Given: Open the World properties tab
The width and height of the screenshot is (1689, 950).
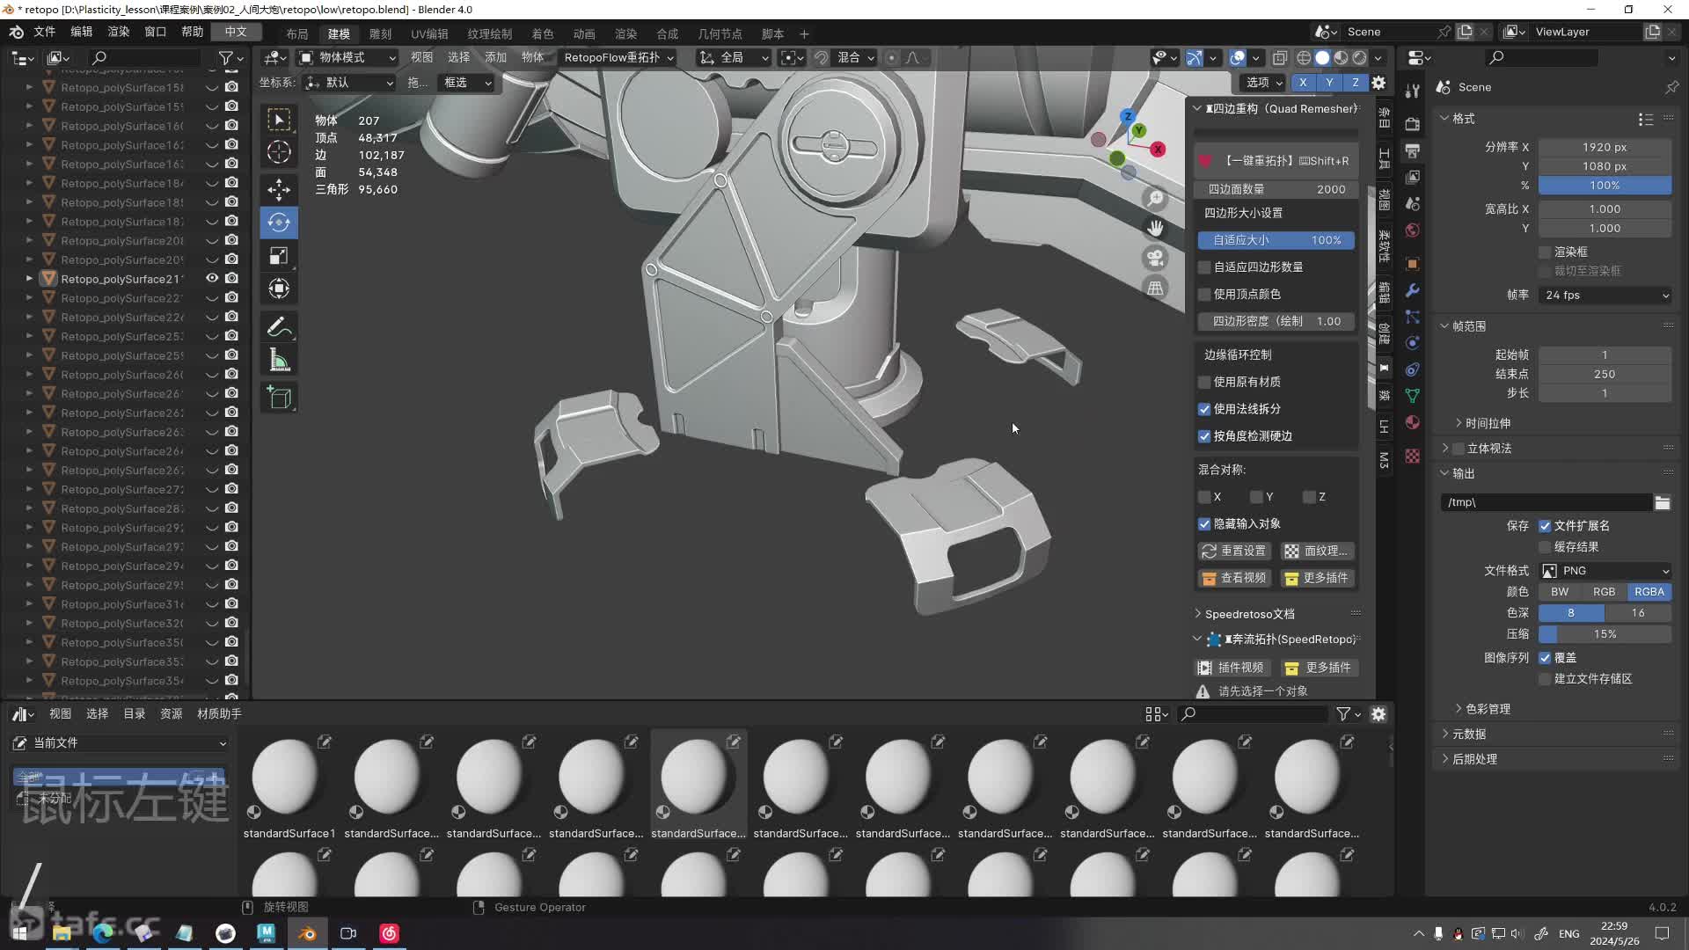Looking at the screenshot, I should click(x=1412, y=230).
